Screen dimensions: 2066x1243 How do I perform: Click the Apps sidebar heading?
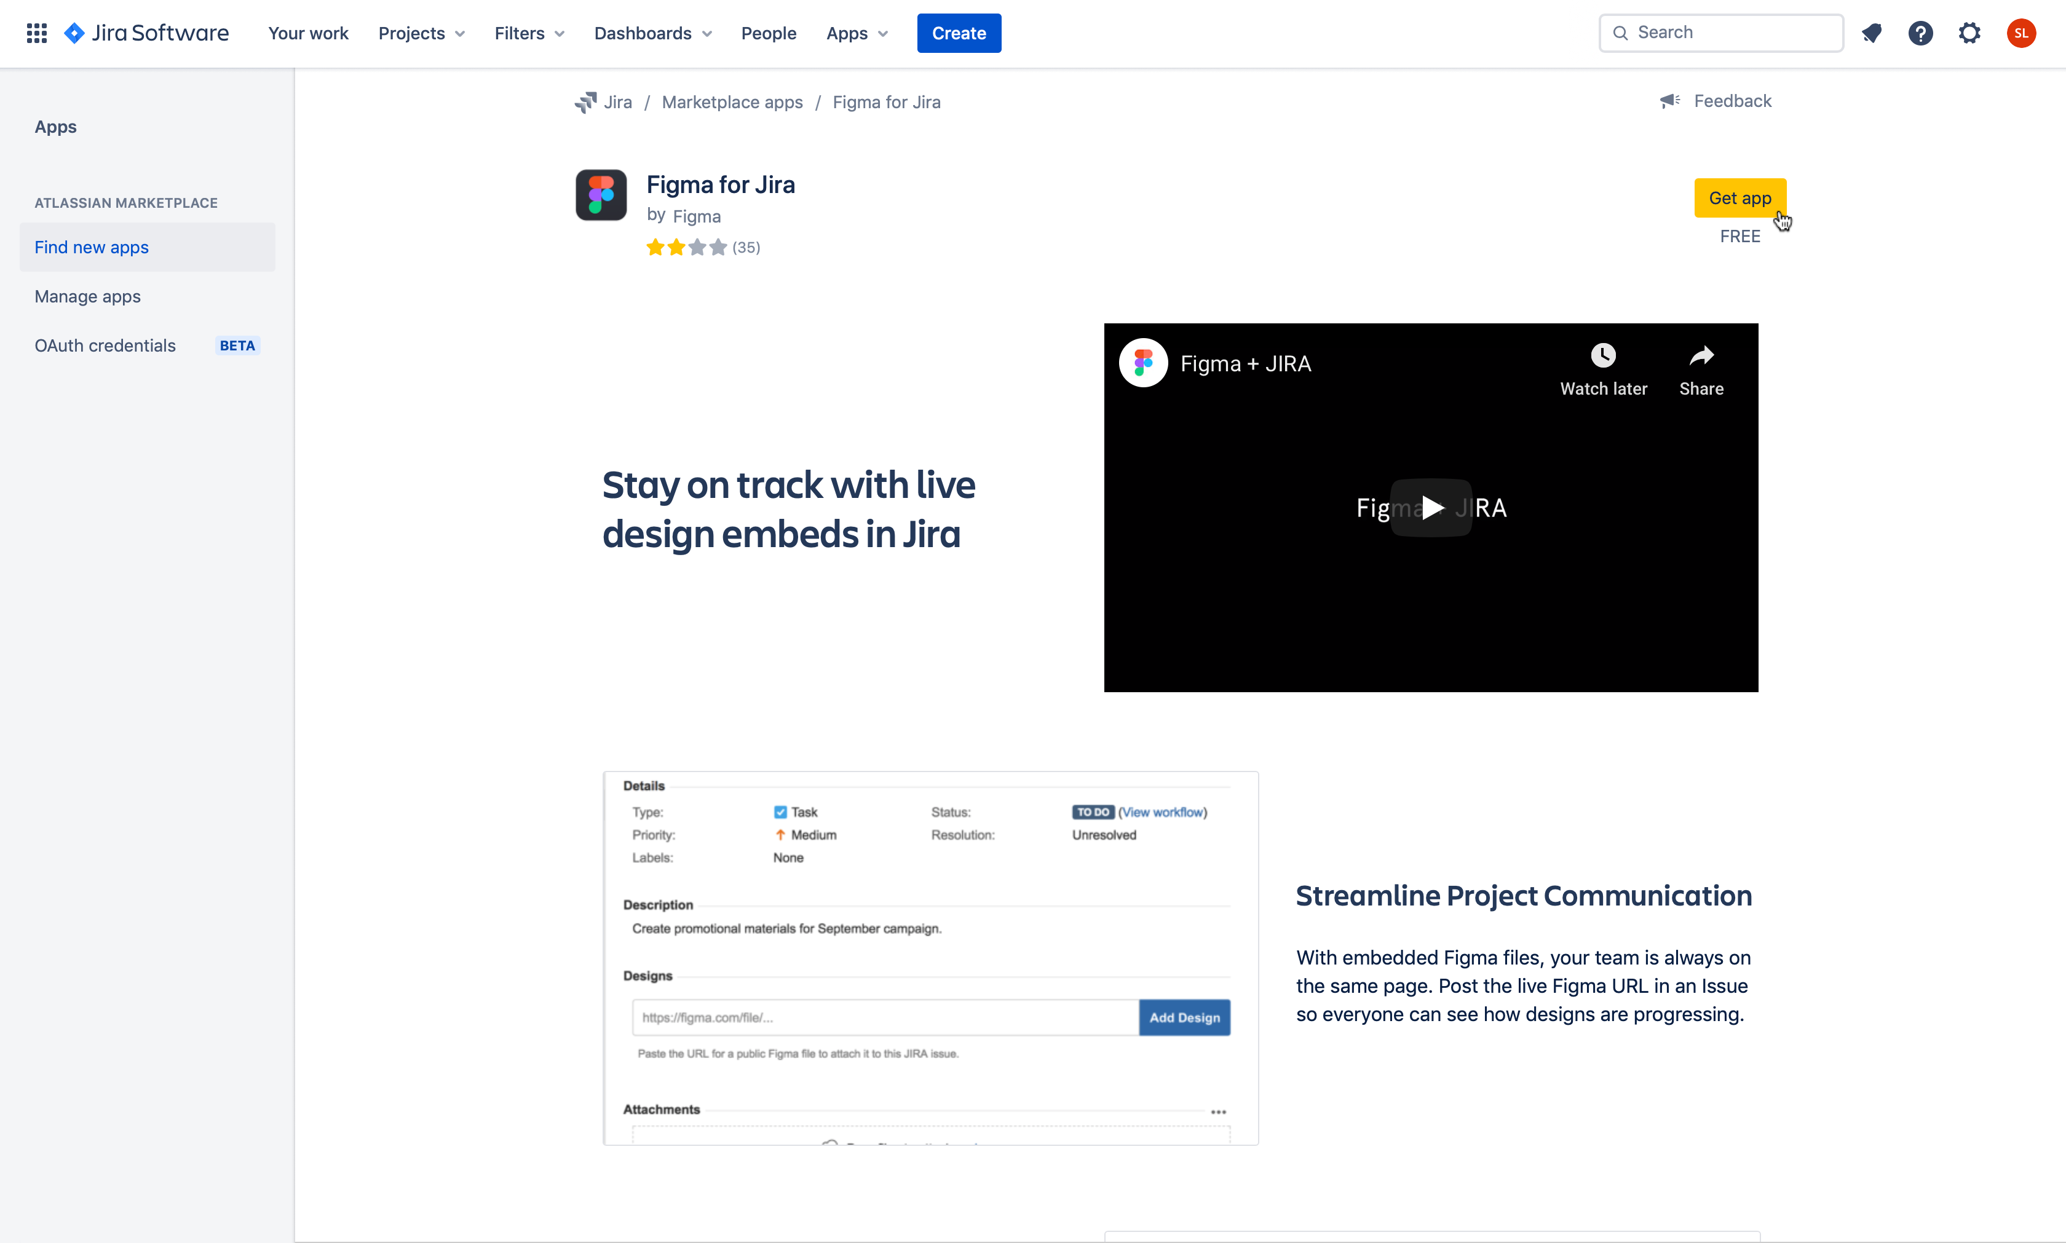[55, 127]
